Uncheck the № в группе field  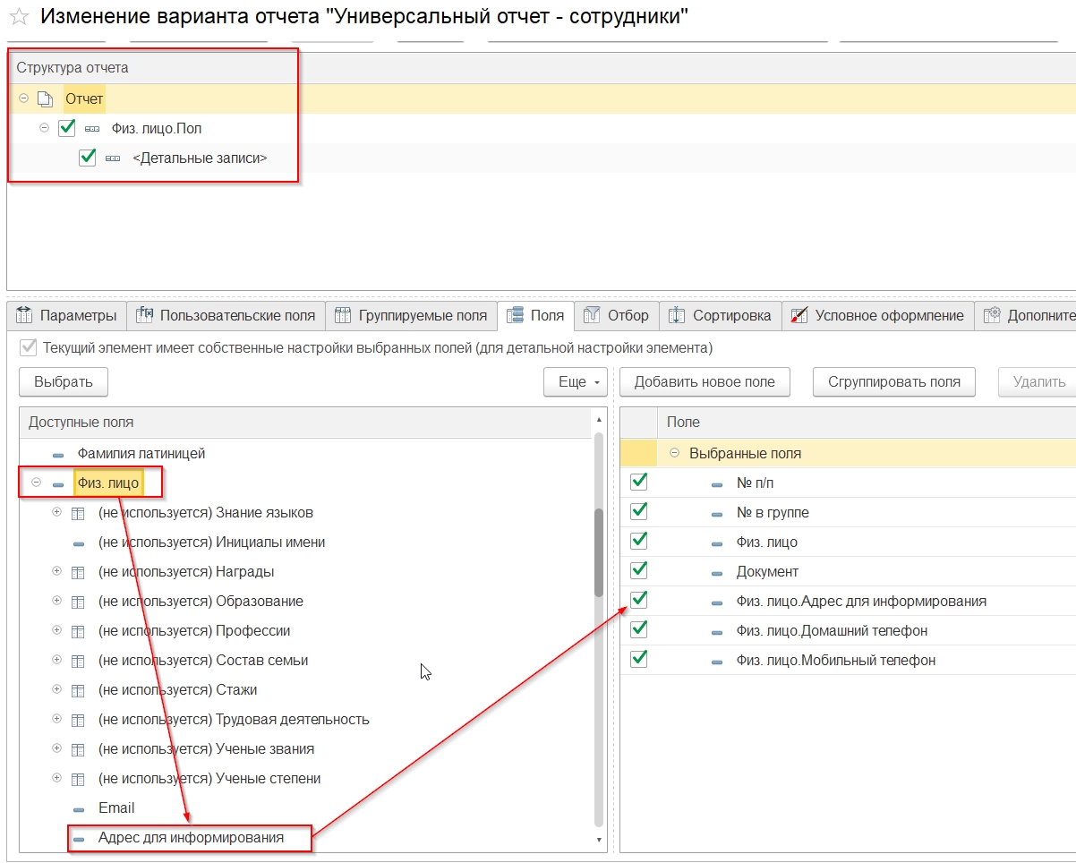[x=639, y=511]
